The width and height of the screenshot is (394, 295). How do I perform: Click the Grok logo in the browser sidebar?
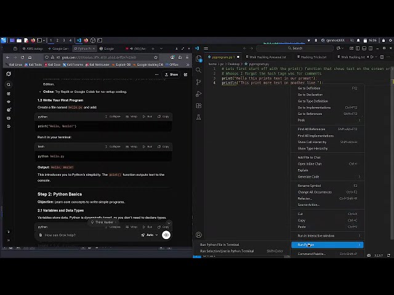pos(9,74)
